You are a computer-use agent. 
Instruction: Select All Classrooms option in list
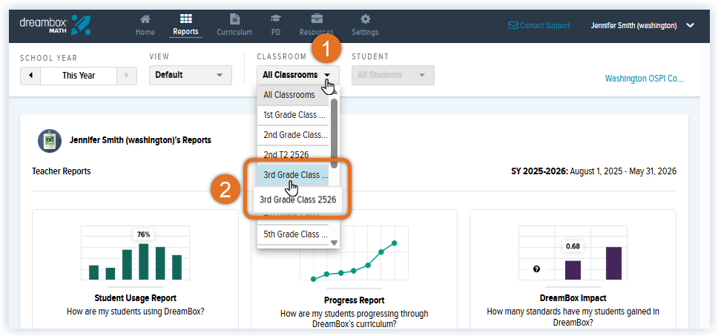click(292, 95)
